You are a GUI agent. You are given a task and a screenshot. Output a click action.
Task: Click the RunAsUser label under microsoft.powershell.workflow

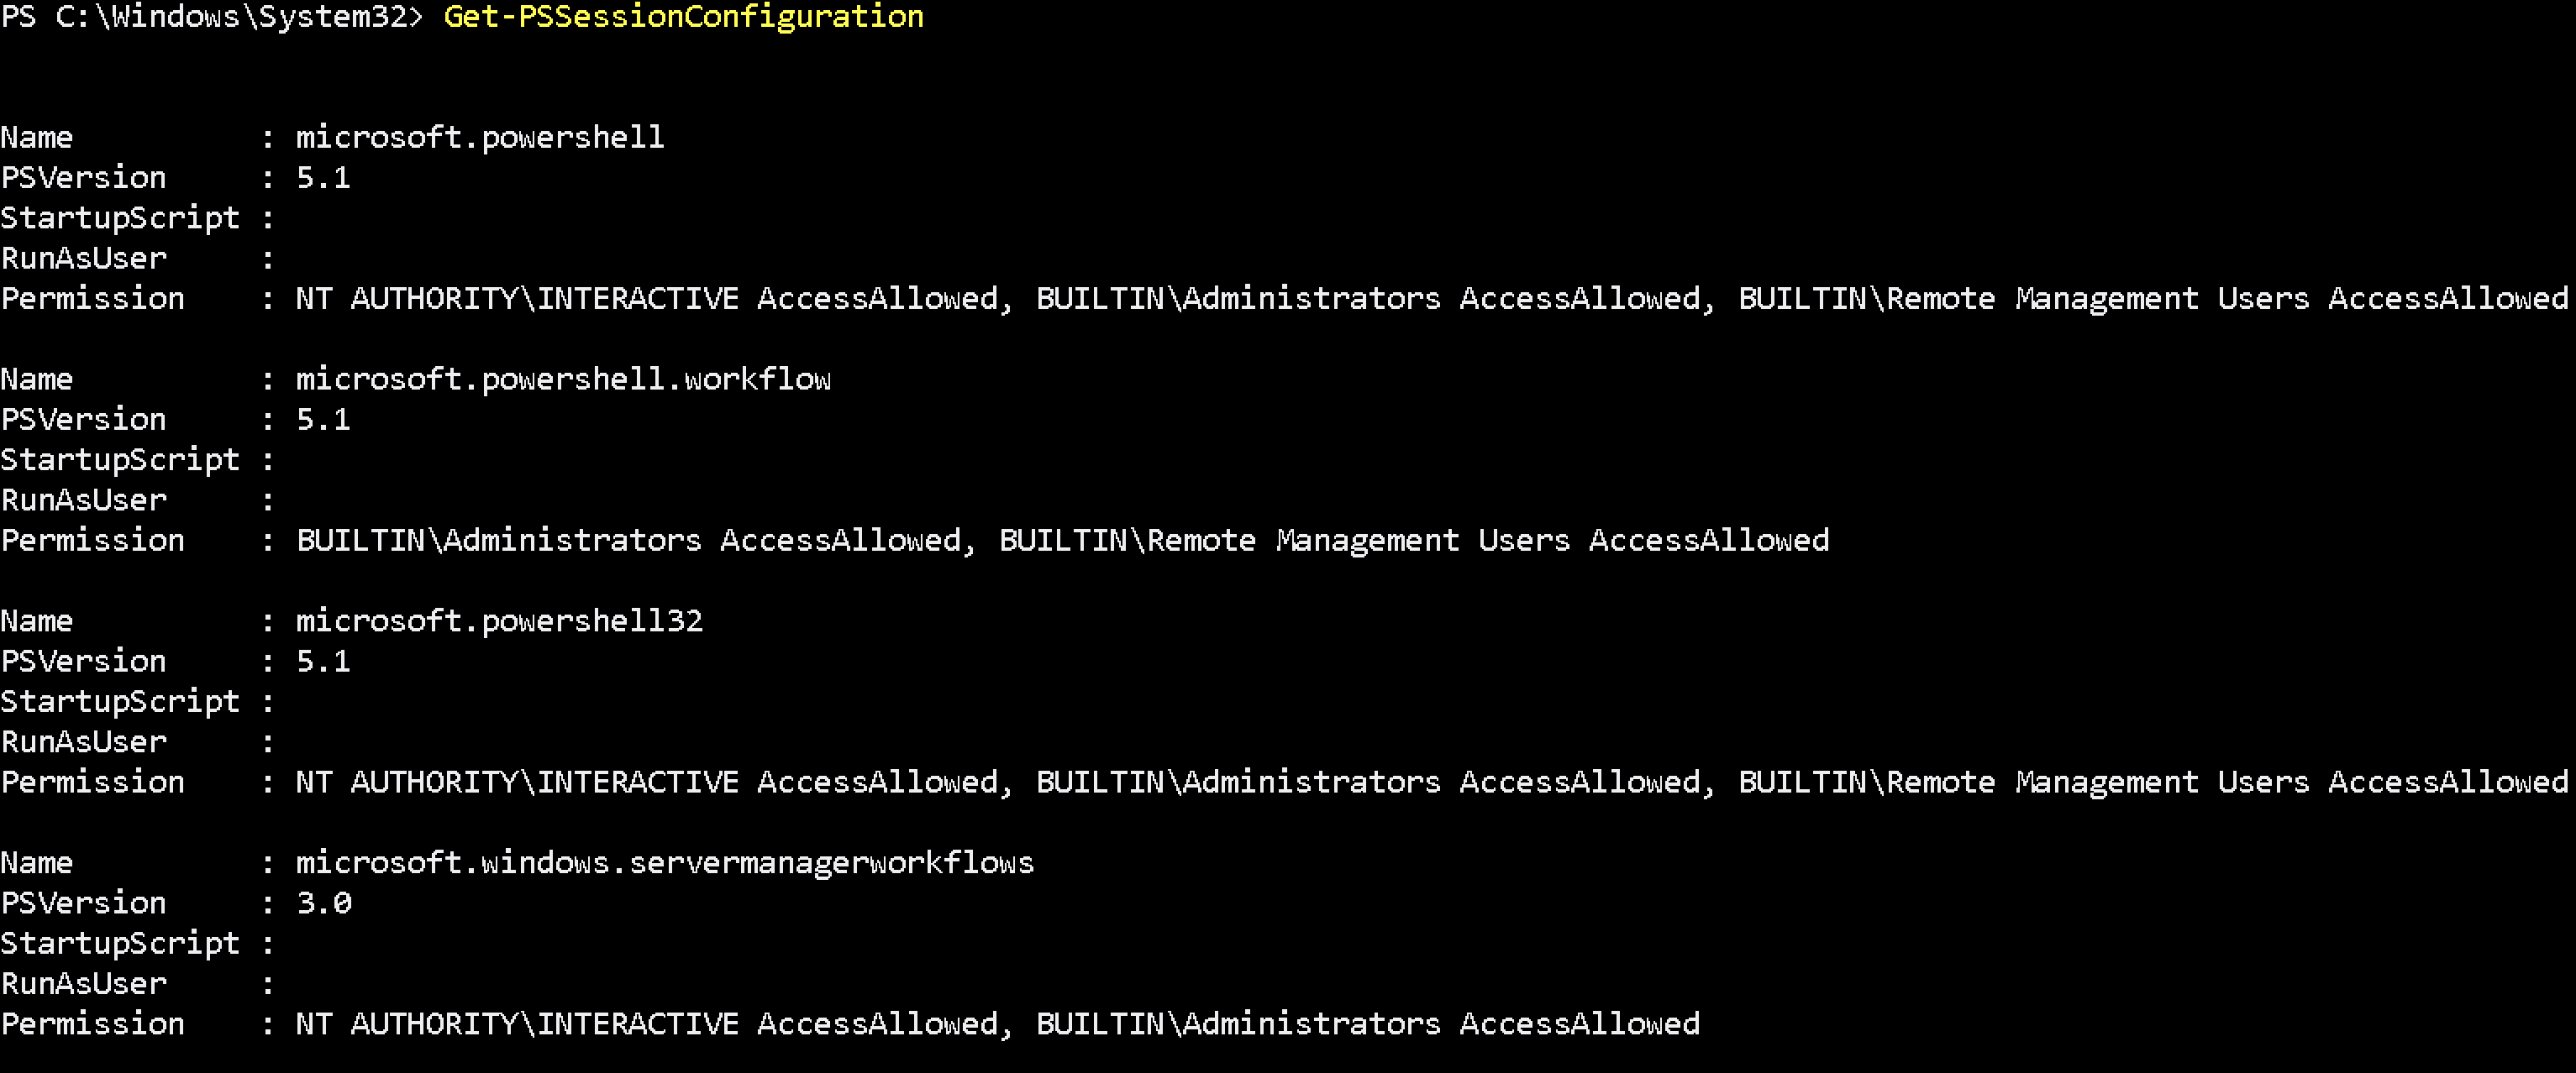[x=84, y=500]
